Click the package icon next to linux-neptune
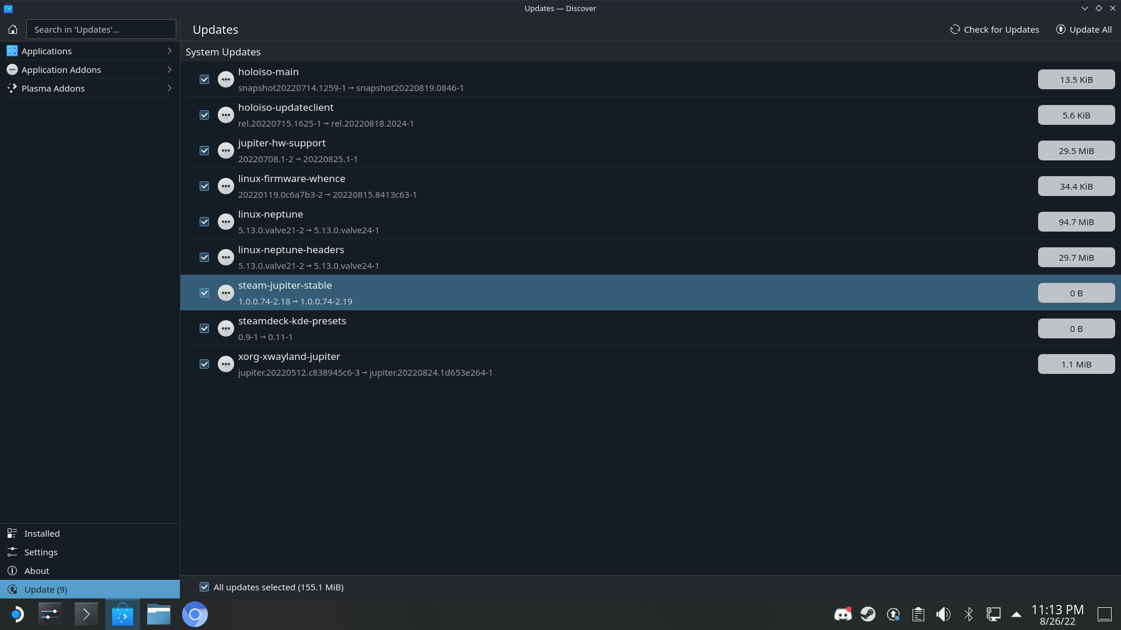 click(226, 222)
